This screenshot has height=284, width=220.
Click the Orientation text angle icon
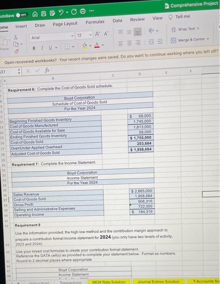(x=151, y=31)
